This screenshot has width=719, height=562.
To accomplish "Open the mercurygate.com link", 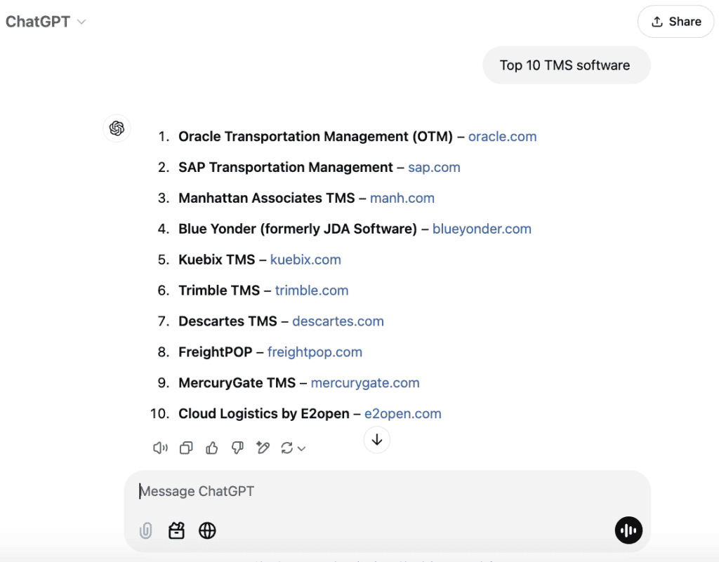I will click(365, 382).
